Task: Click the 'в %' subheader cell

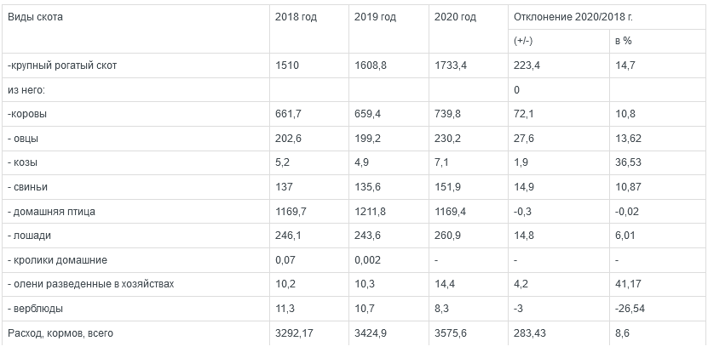Action: coord(623,41)
